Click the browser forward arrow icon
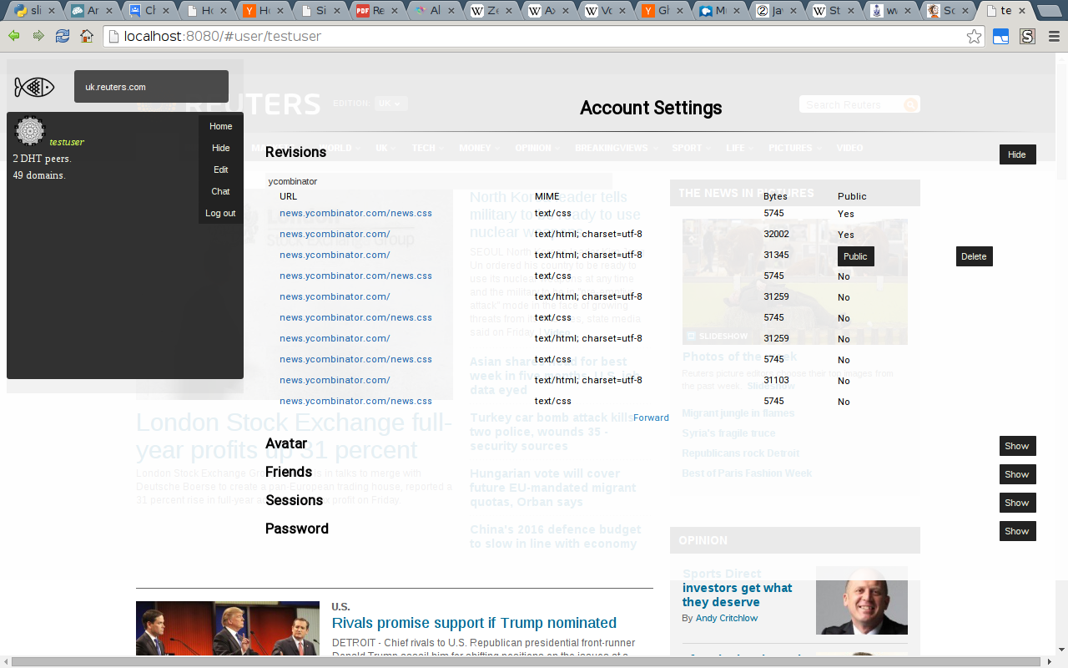 (x=38, y=36)
